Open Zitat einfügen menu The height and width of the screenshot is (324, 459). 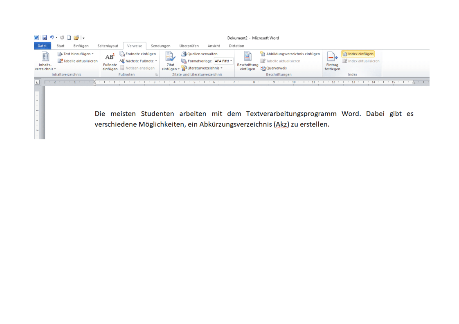coord(170,61)
